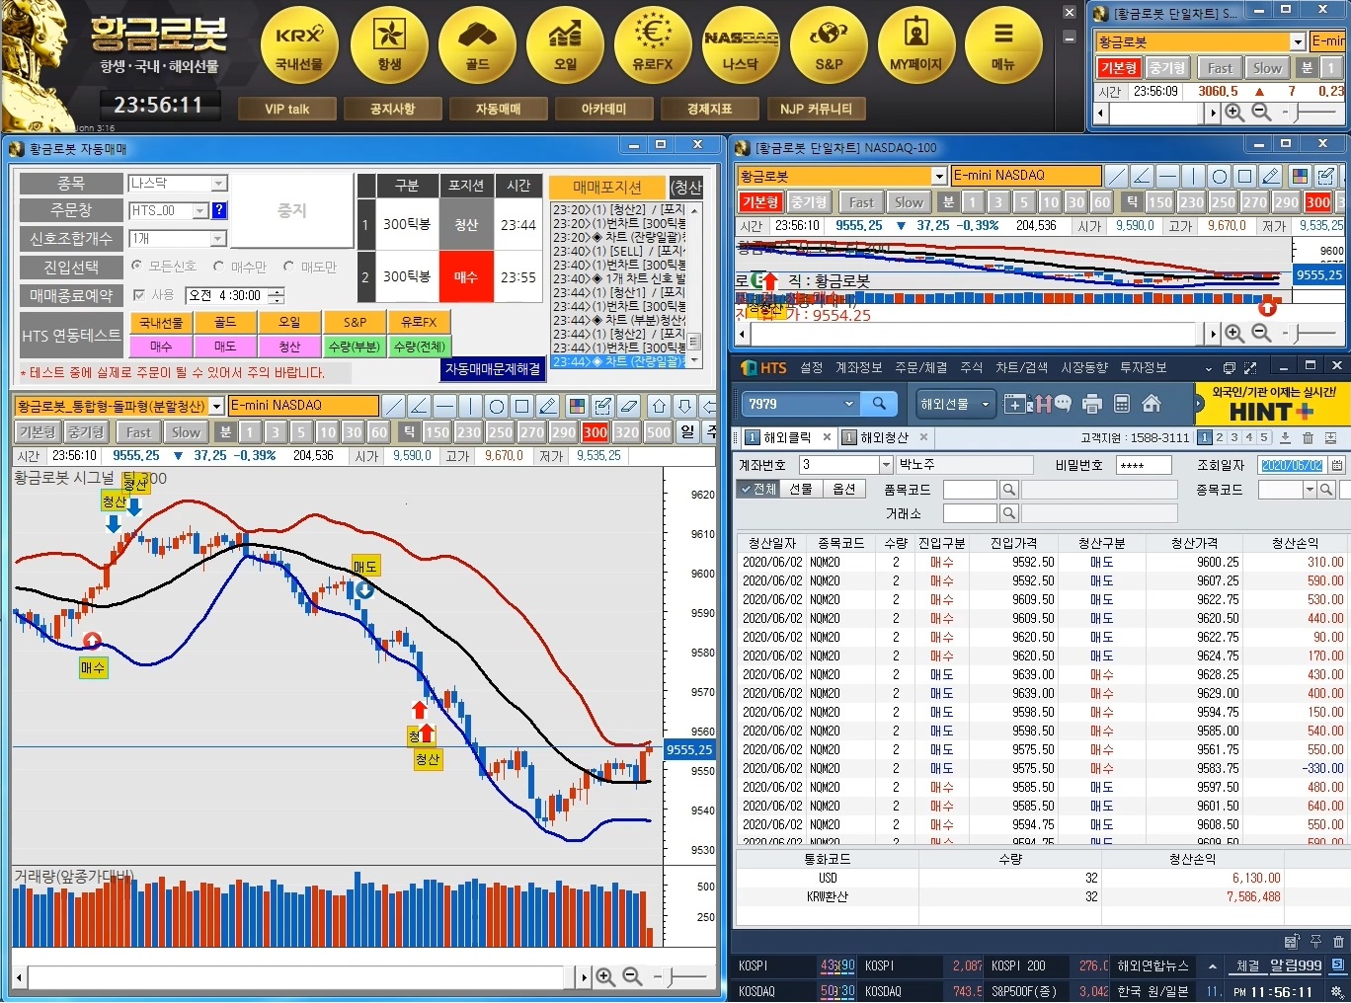Select the pencil tool in 돌파형 chart

pyautogui.click(x=548, y=406)
